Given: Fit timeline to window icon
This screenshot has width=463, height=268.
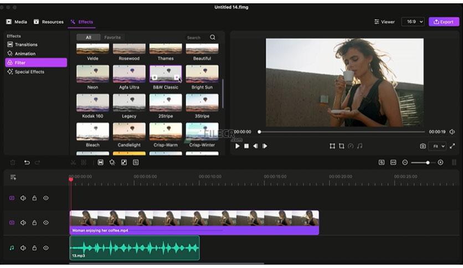Looking at the screenshot, I should pos(393,162).
